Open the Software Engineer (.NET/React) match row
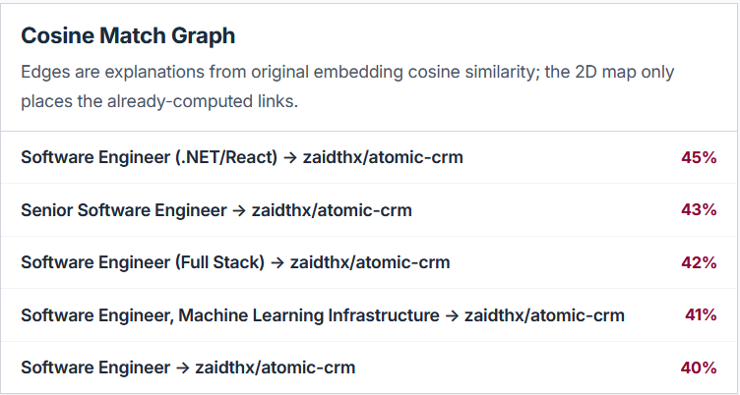740x395 pixels. coord(369,157)
